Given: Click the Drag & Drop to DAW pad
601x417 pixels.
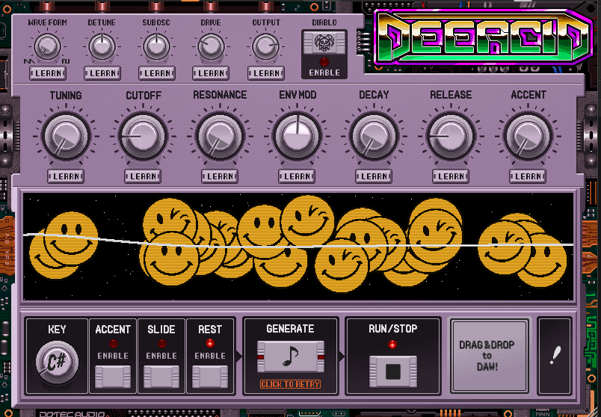Looking at the screenshot, I should 490,356.
